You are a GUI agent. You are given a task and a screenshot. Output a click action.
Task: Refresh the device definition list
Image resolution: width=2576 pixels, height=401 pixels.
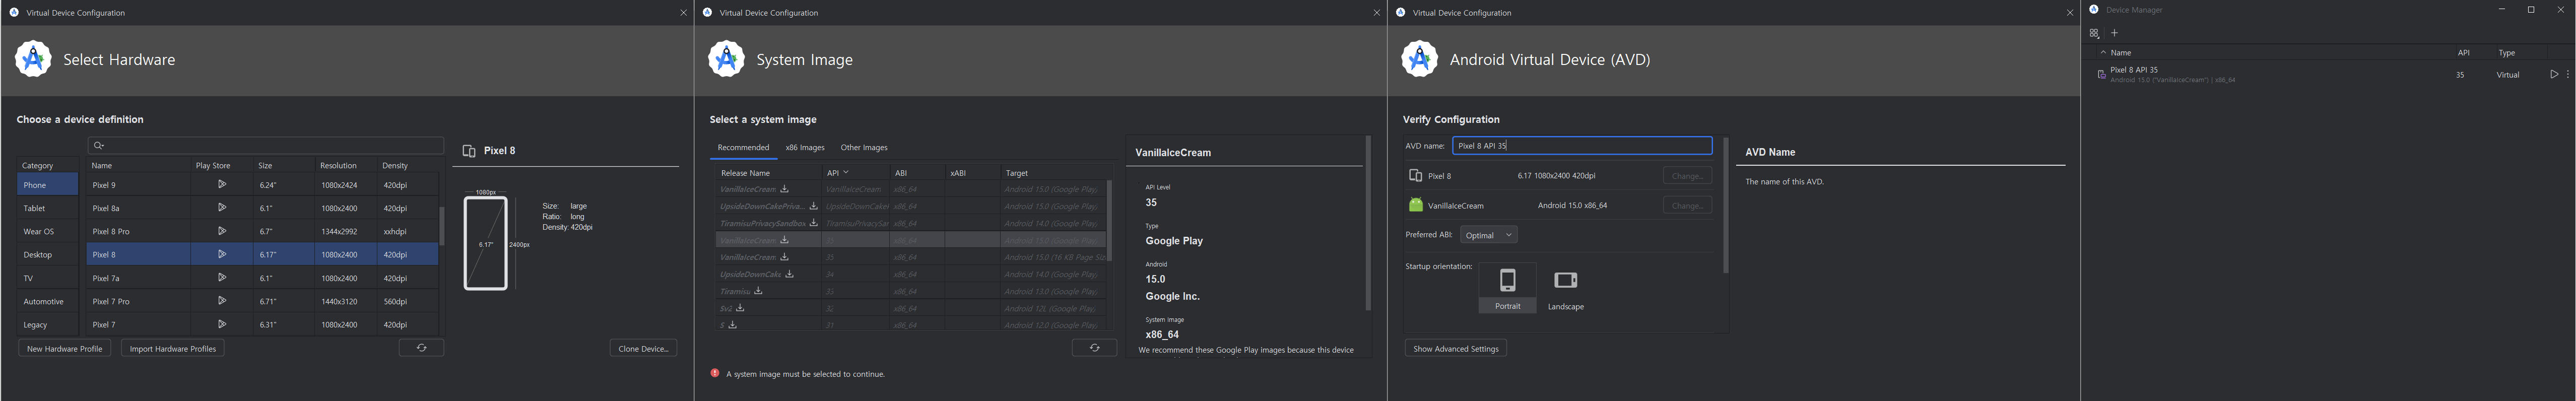coord(421,348)
